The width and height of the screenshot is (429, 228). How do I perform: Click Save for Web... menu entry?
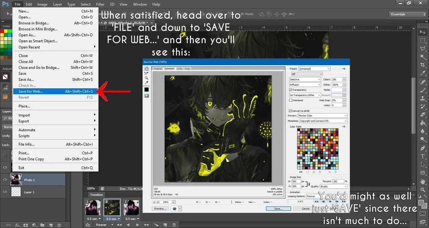(x=55, y=91)
